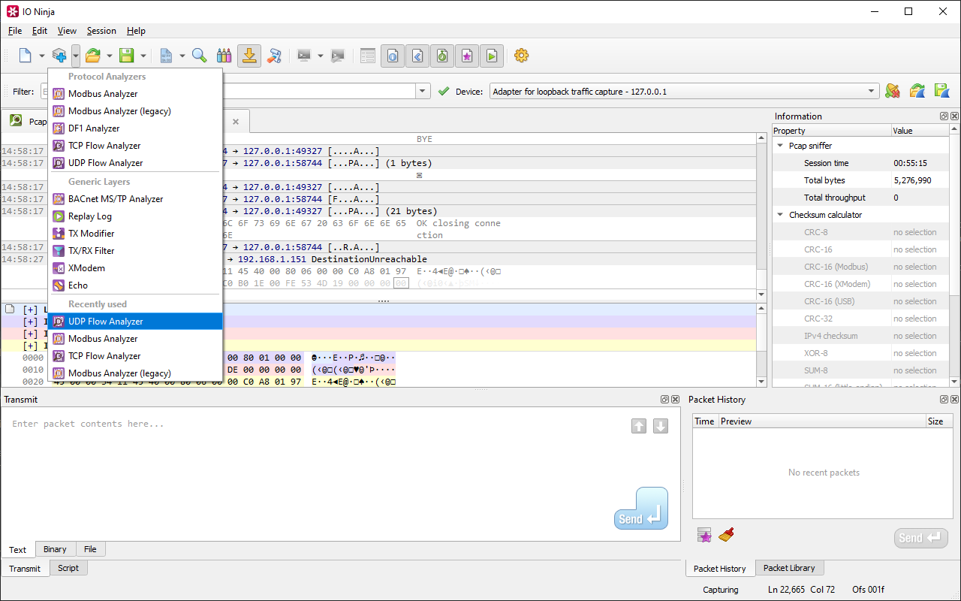Open the Save Log dropdown arrow
The image size is (961, 601).
click(x=143, y=56)
